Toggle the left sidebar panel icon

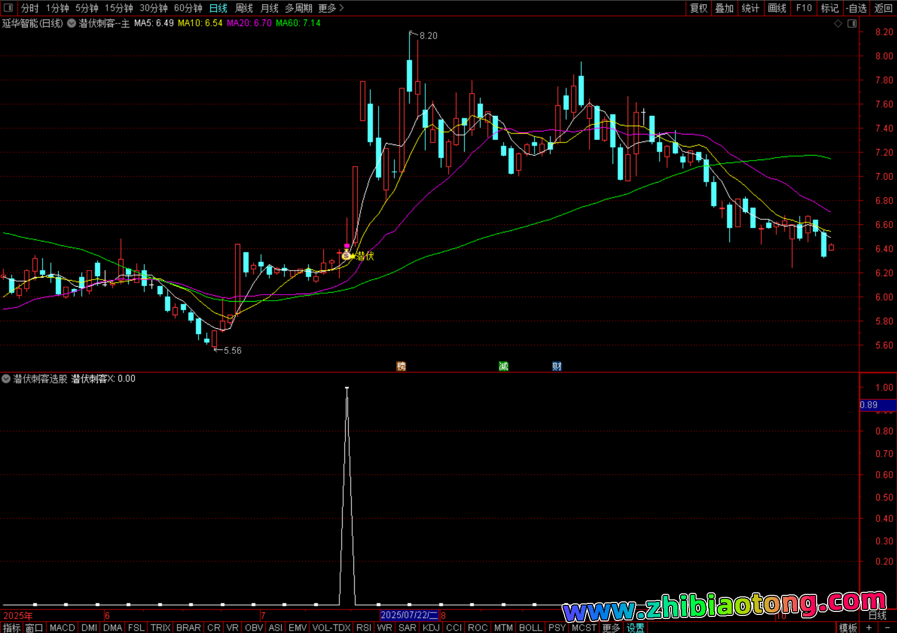tap(8, 8)
